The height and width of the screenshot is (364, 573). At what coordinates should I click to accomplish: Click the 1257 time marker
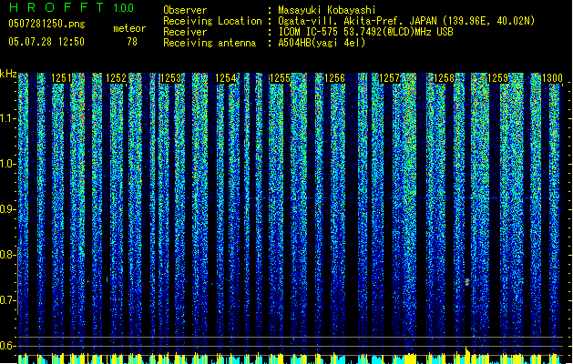tap(390, 78)
